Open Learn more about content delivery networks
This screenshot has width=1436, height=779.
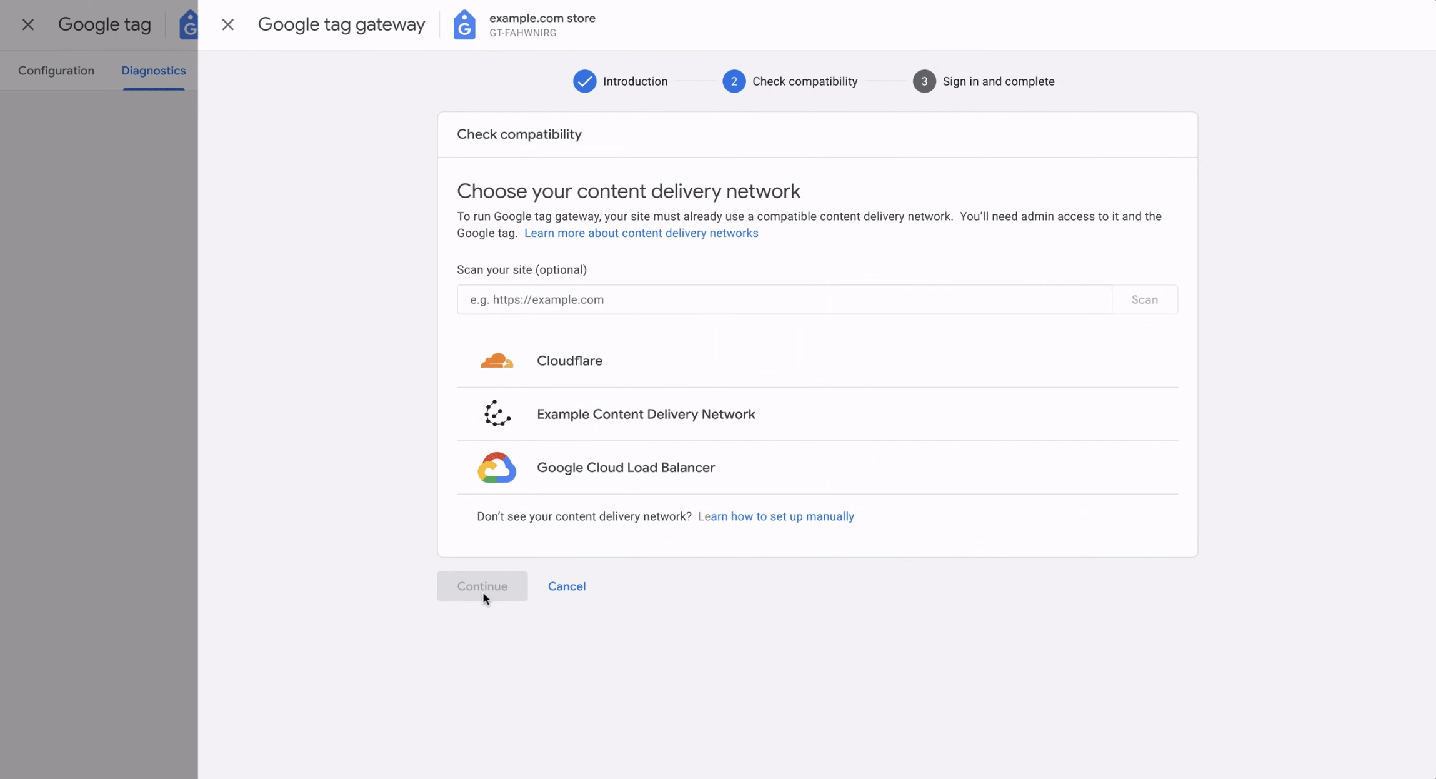641,233
